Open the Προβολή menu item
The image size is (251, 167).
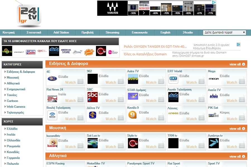pyautogui.click(x=87, y=33)
